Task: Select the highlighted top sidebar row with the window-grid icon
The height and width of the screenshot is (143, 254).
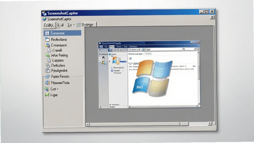Action: coord(62,33)
